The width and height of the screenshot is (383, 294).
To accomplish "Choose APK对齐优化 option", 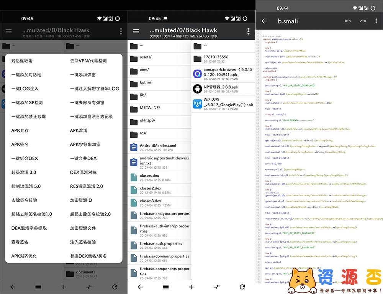I will click(24, 256).
